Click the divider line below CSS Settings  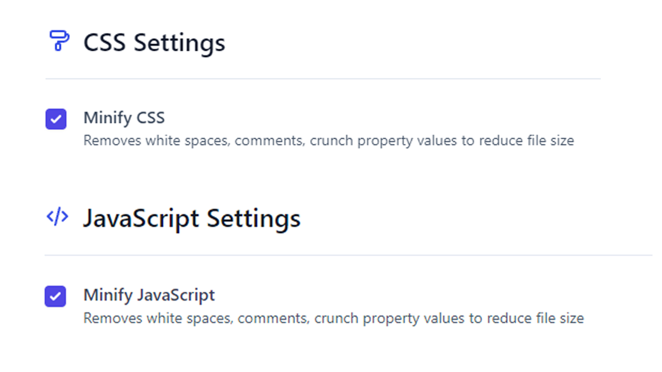click(323, 79)
